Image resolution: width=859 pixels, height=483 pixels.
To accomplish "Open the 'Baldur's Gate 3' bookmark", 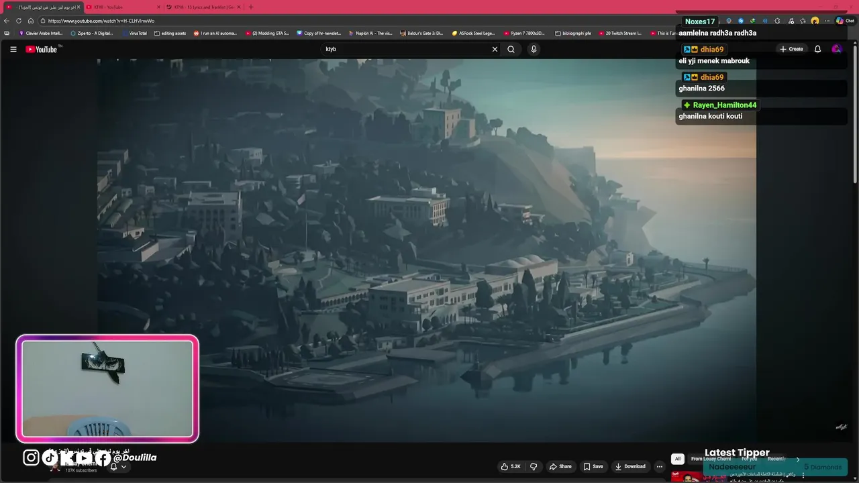I will point(421,33).
